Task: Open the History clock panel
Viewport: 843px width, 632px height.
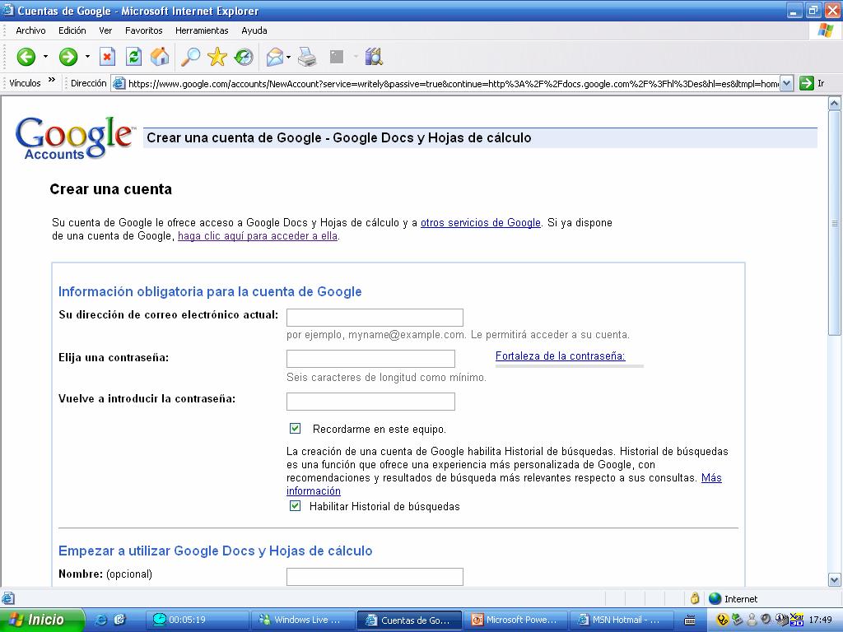Action: (244, 57)
